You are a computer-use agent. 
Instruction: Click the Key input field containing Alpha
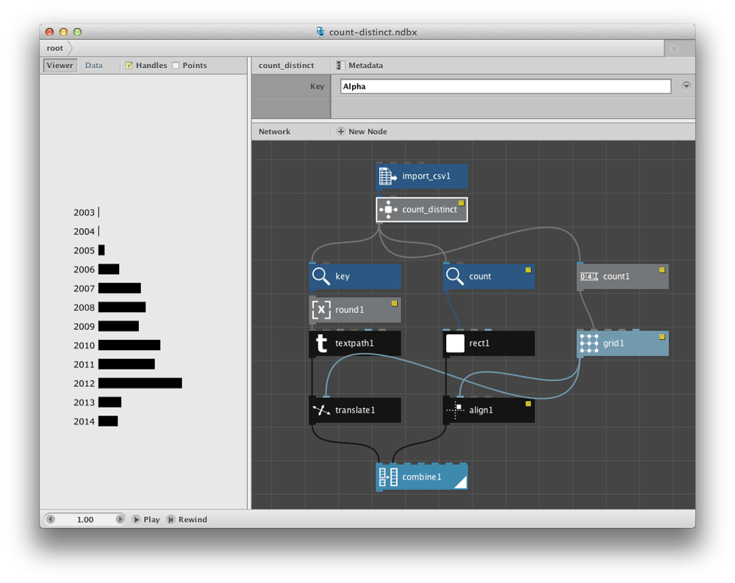(506, 86)
